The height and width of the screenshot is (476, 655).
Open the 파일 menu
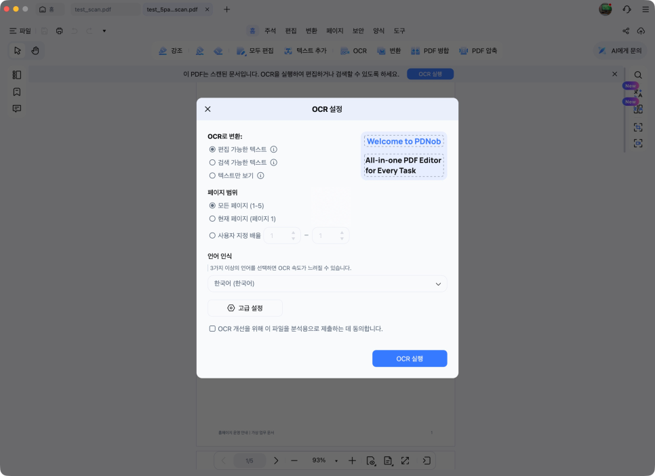(20, 31)
